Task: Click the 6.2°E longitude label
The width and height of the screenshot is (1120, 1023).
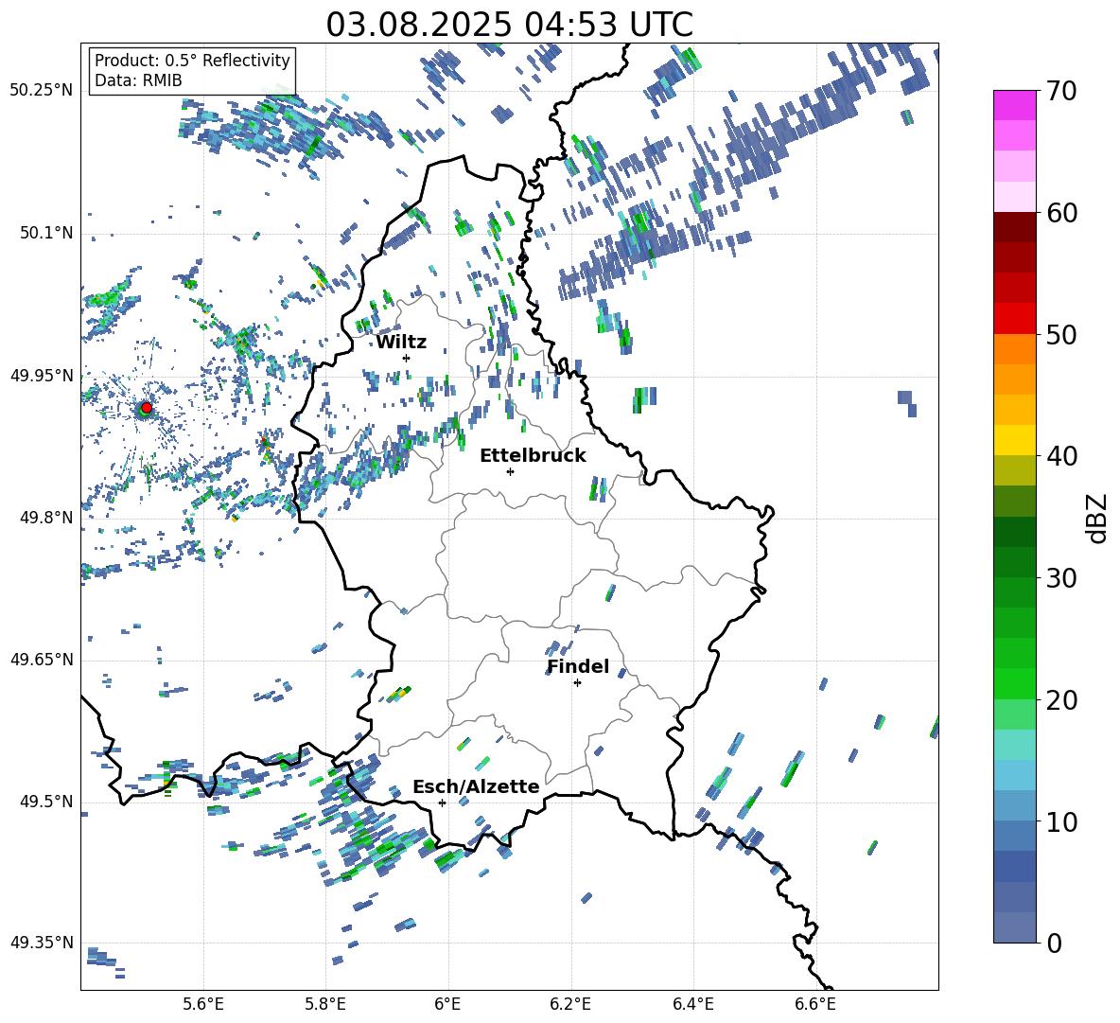Action: tap(570, 1004)
